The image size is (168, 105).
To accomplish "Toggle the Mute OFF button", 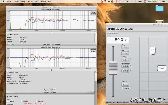I will pos(125,48).
